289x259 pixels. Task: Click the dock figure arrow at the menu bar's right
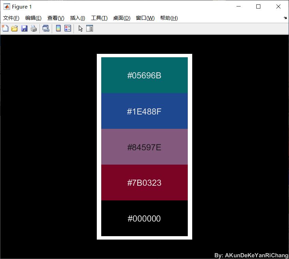click(285, 18)
